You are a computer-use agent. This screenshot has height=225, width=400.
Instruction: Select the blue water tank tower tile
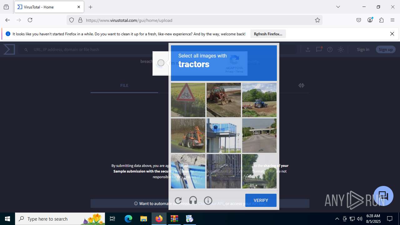pos(224,136)
